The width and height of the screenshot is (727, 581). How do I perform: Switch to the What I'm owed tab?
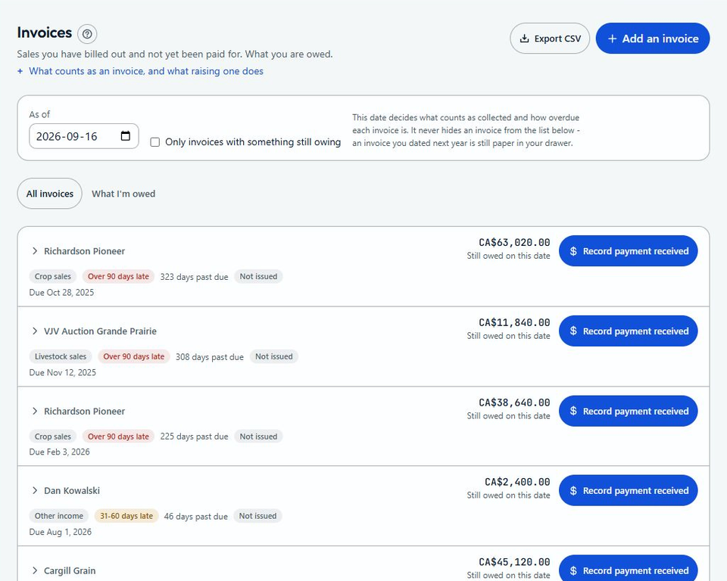(x=123, y=194)
